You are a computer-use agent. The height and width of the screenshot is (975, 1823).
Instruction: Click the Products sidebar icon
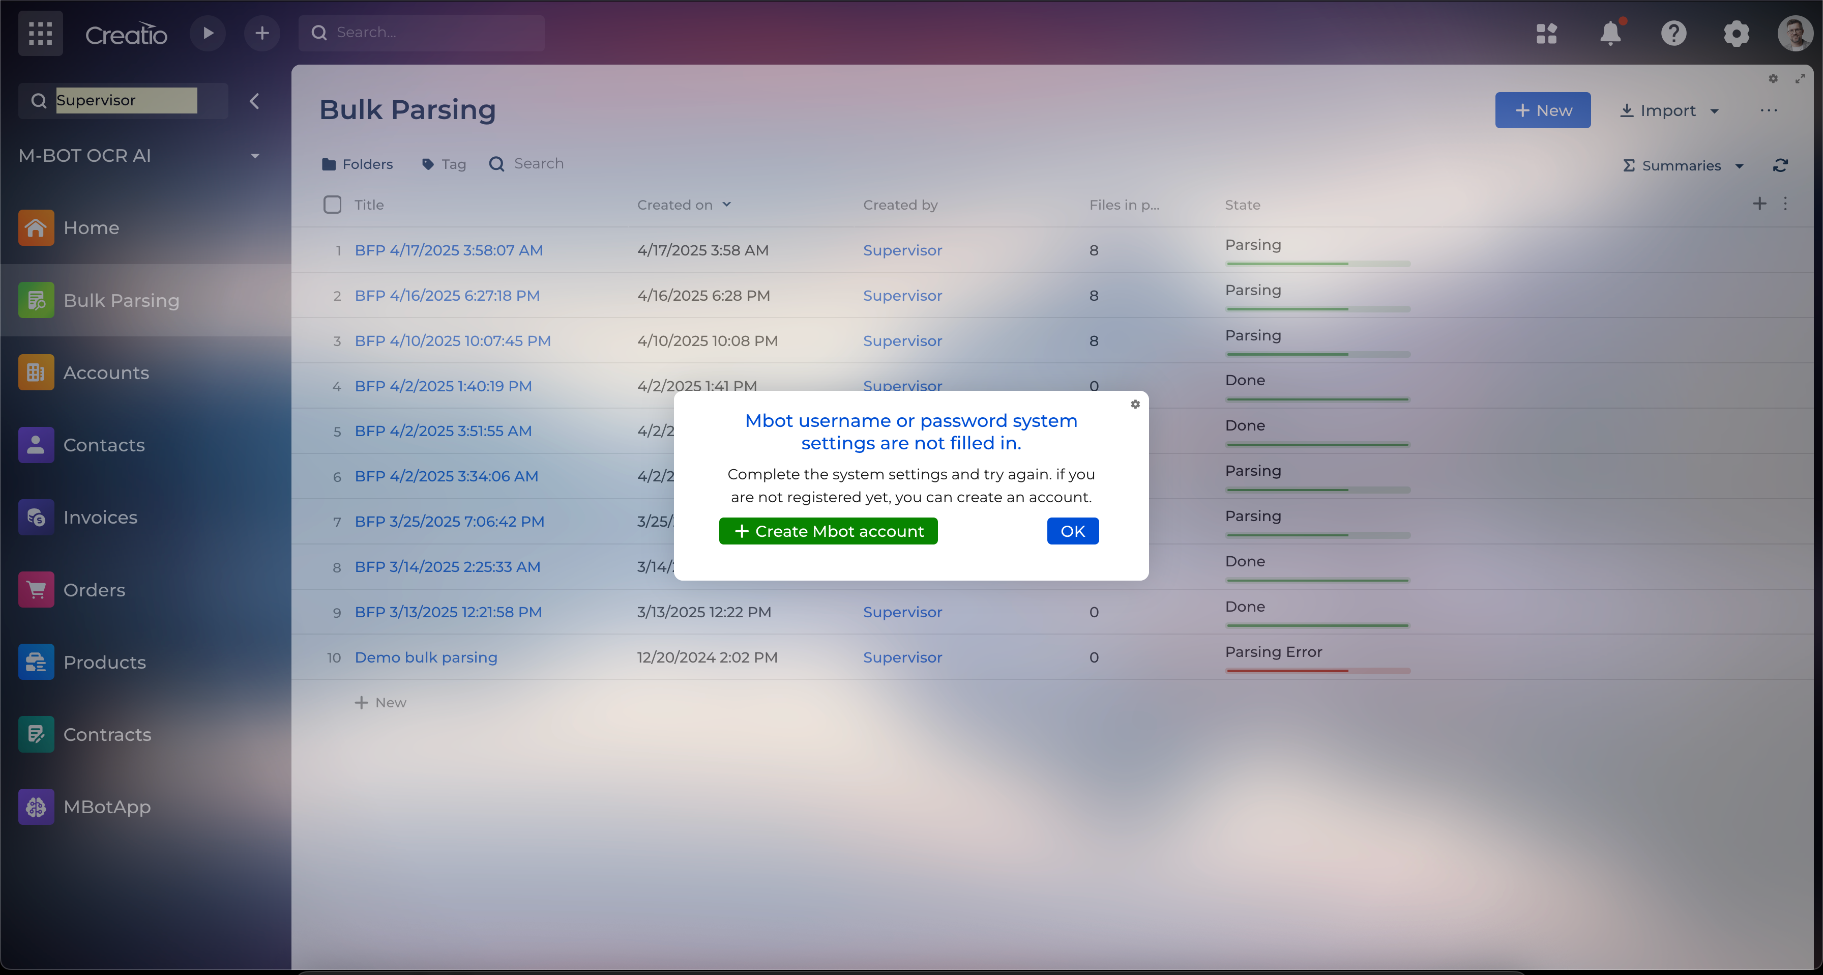(36, 662)
